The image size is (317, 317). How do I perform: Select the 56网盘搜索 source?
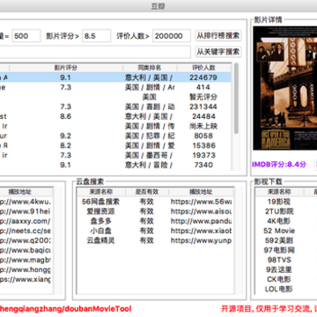pyautogui.click(x=101, y=202)
